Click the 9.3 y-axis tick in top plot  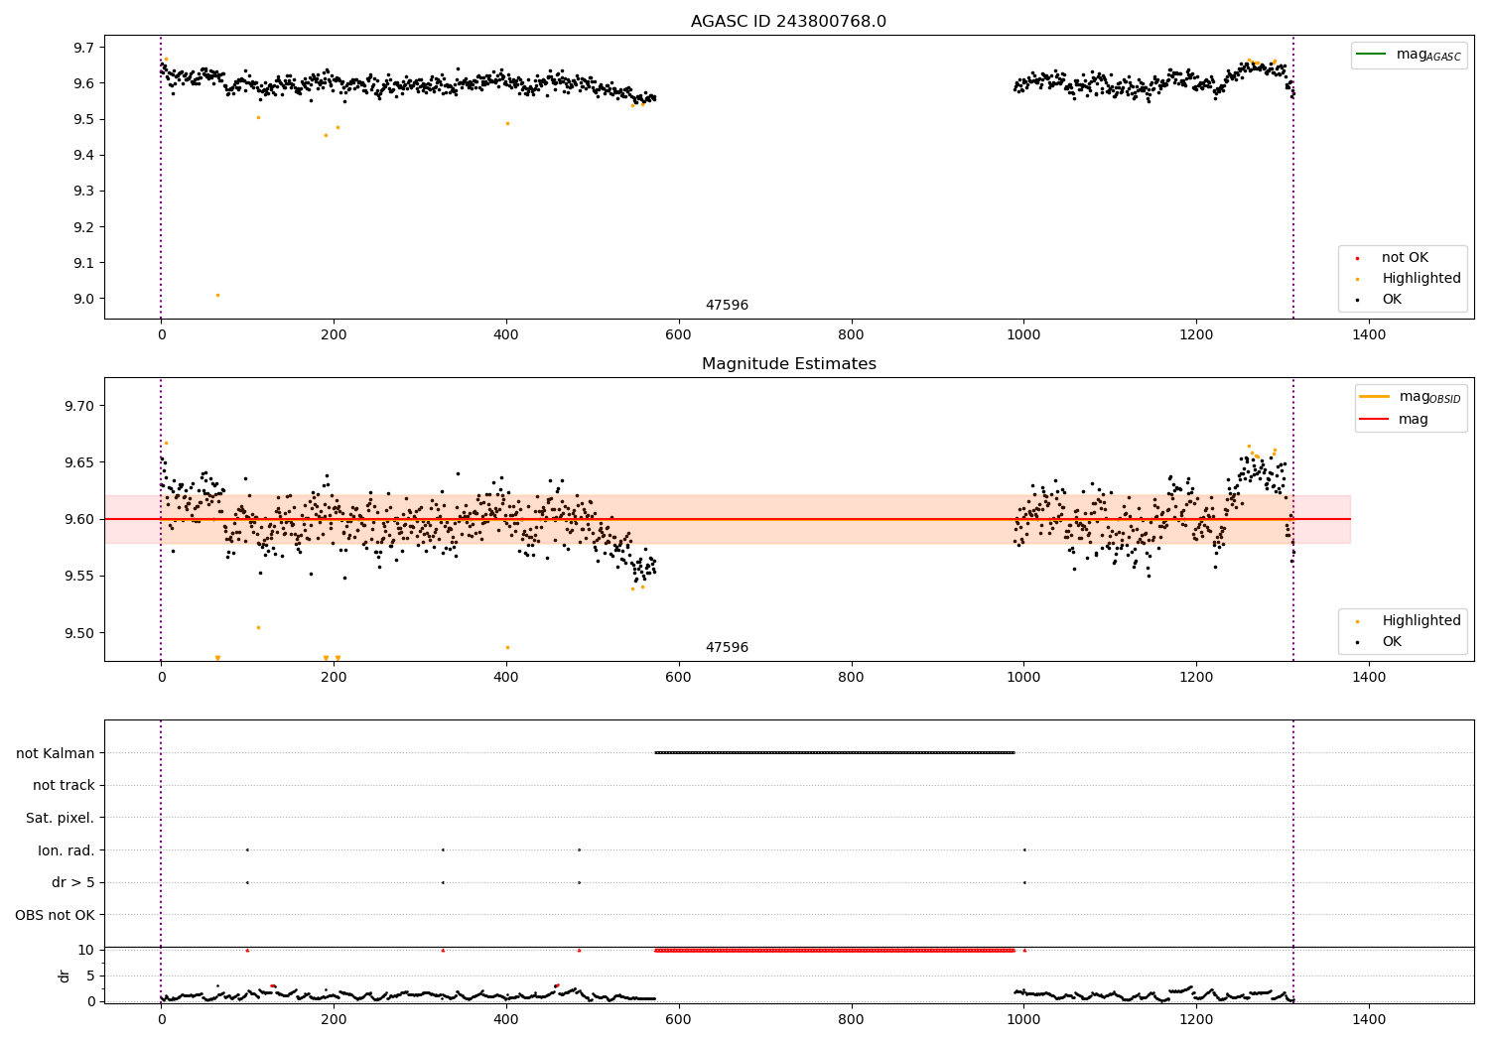click(x=82, y=191)
